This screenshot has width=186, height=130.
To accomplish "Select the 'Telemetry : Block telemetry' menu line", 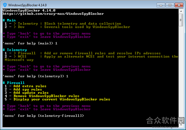I will coord(63,24).
